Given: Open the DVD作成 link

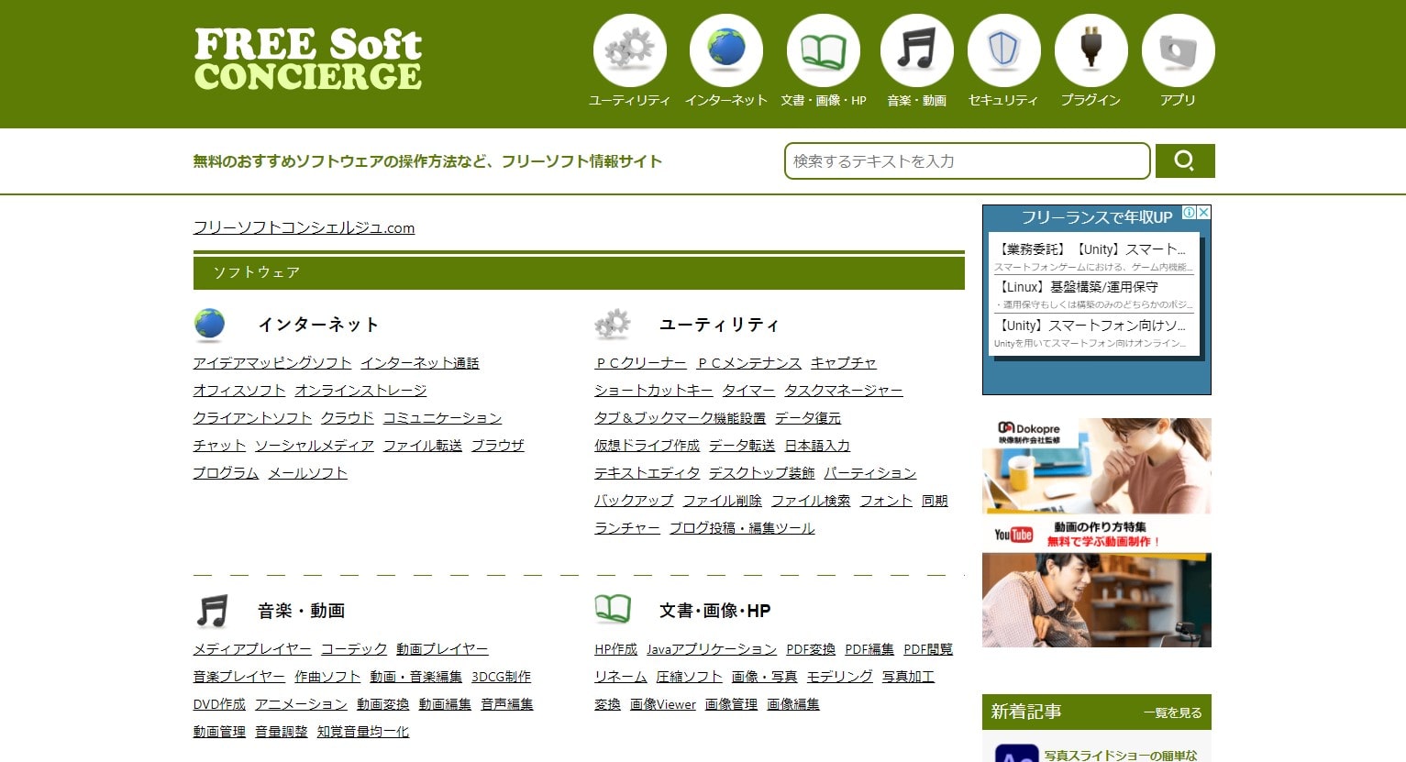Looking at the screenshot, I should pyautogui.click(x=219, y=704).
